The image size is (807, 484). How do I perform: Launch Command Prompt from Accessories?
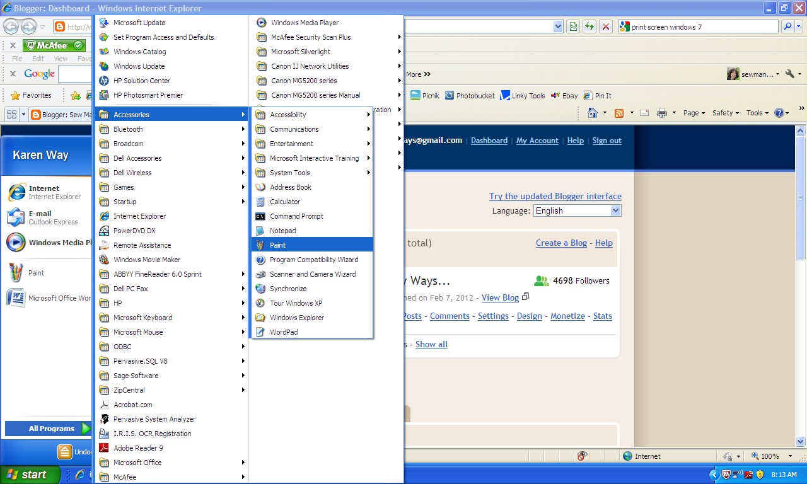312,216
